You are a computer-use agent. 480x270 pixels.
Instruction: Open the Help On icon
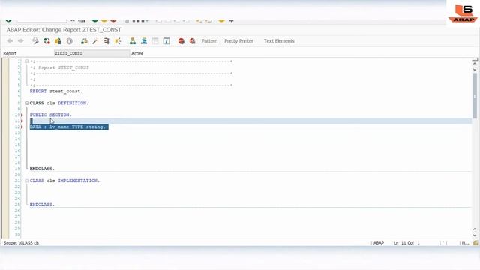click(166, 41)
